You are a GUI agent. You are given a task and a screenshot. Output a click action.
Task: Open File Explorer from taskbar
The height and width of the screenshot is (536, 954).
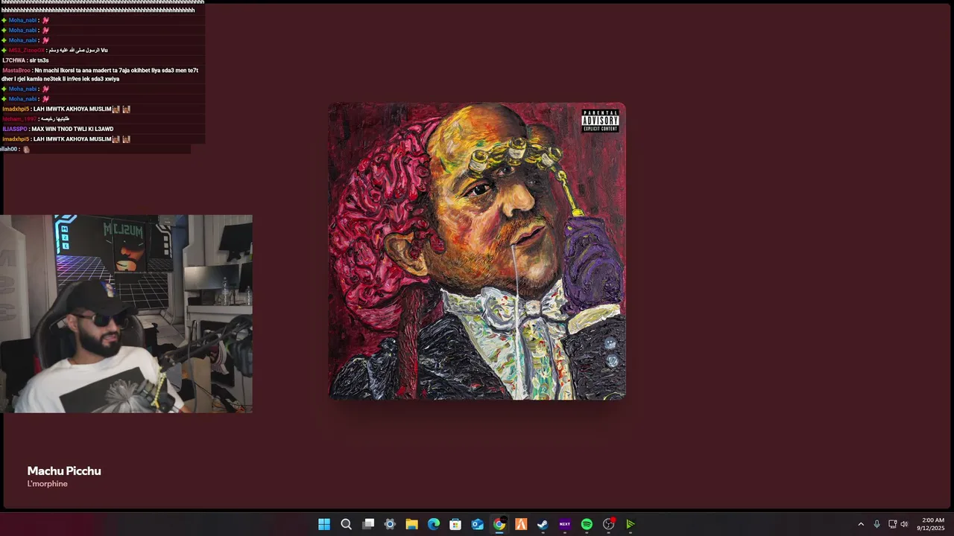[x=411, y=524]
